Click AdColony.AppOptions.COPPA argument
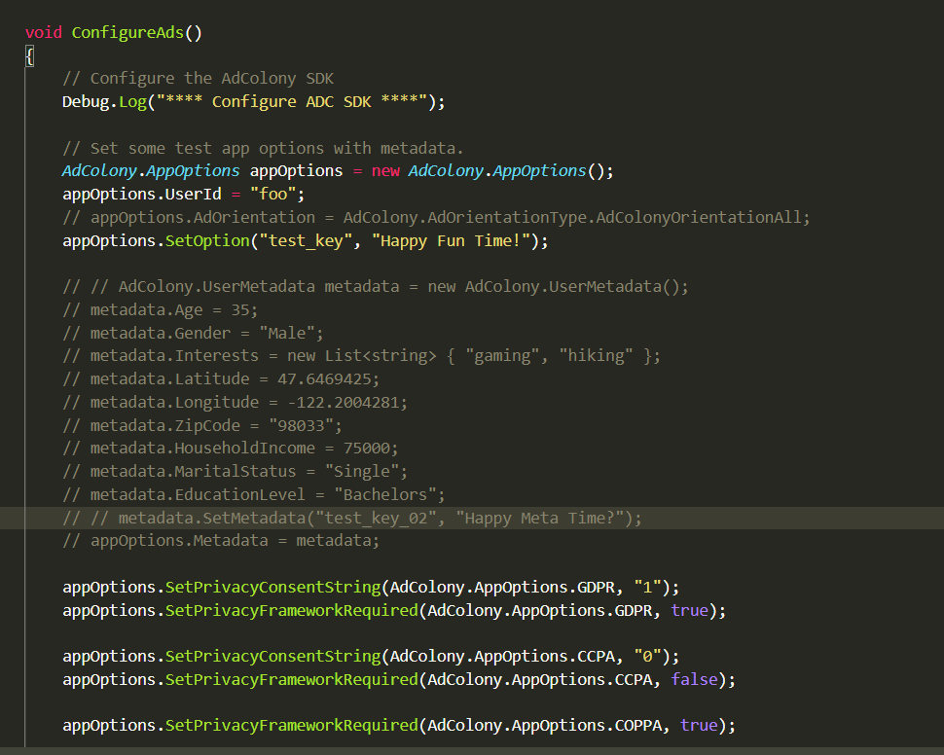The height and width of the screenshot is (755, 944). coord(545,726)
